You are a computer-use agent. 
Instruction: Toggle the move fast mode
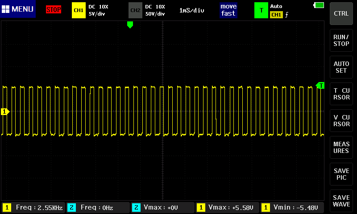click(x=228, y=10)
